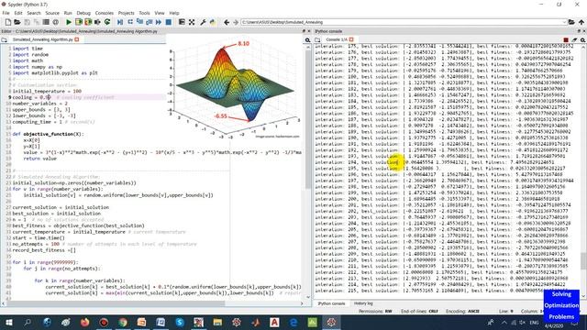
Task: Go back with left arrow
Action: [227, 22]
